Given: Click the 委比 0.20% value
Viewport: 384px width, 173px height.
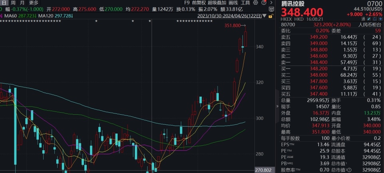Looking at the screenshot, I should [x=322, y=31].
